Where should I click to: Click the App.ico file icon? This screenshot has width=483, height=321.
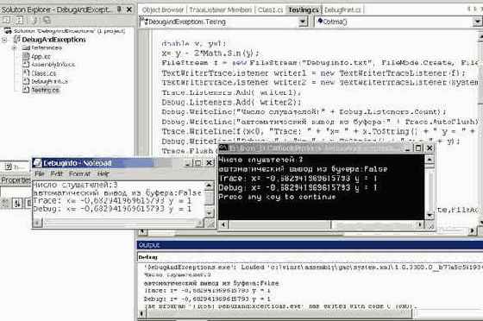click(26, 56)
